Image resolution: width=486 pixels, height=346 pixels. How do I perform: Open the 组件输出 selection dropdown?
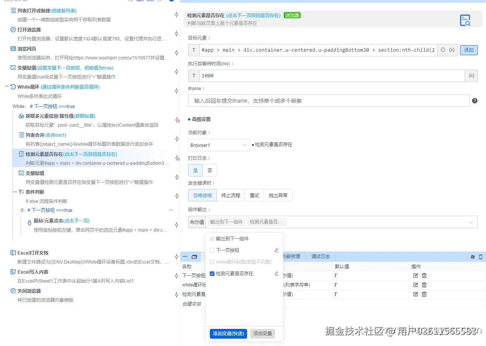(x=470, y=222)
